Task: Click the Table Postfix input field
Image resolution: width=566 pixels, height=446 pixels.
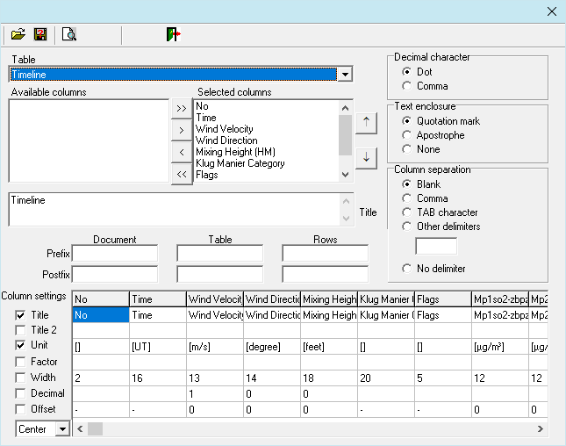Action: (x=220, y=274)
